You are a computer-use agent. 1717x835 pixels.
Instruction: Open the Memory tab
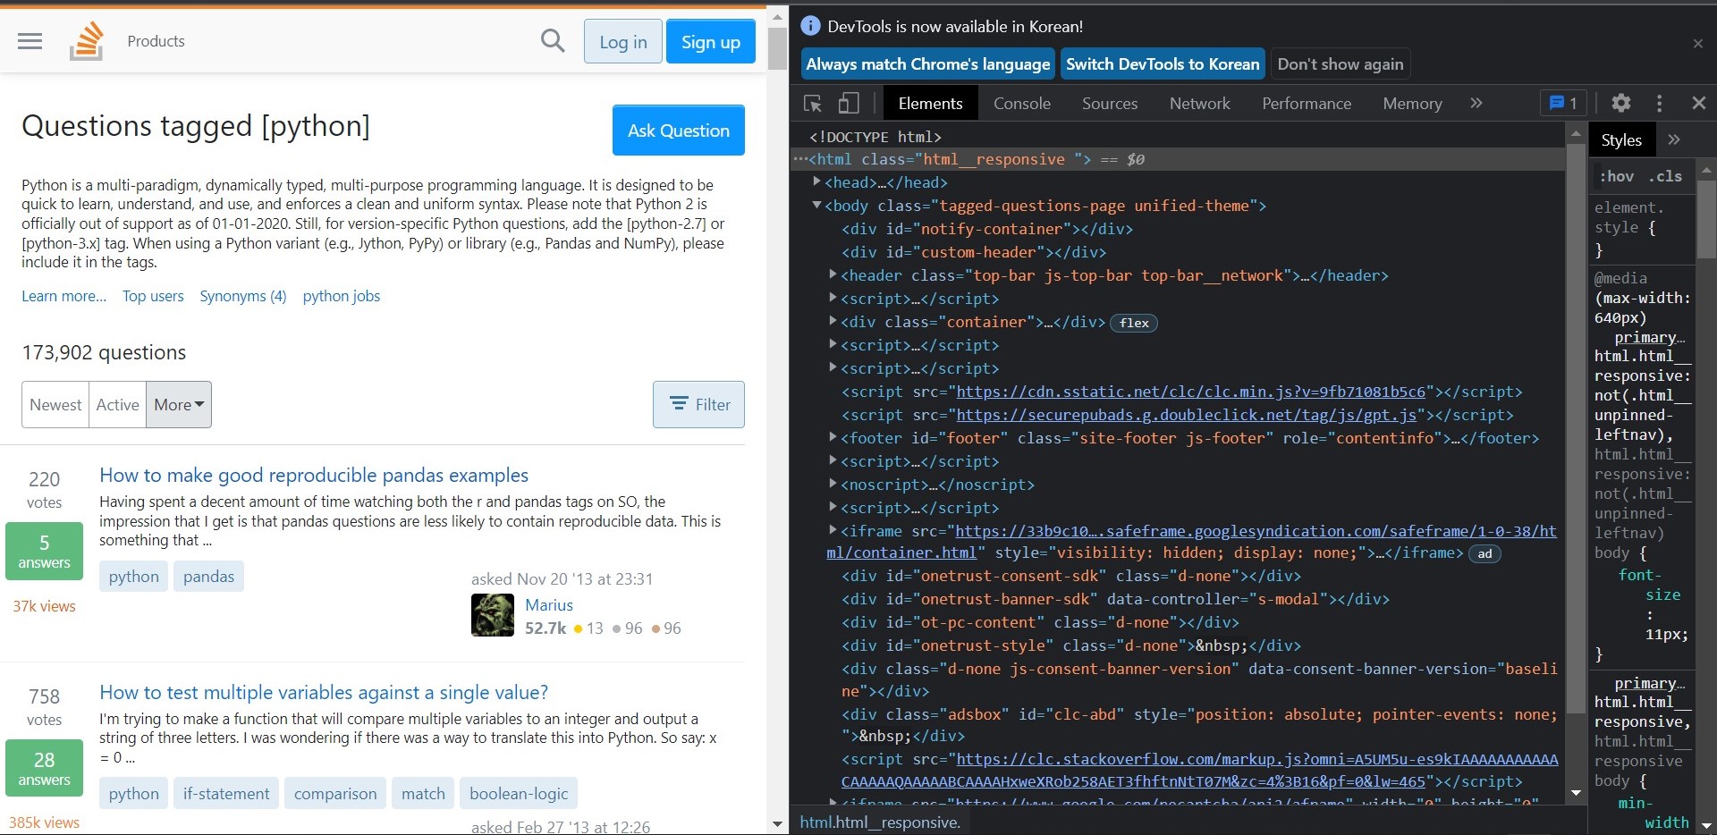click(x=1412, y=104)
